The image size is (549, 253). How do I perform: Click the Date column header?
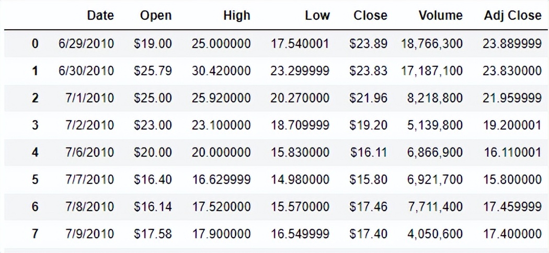pyautogui.click(x=100, y=15)
